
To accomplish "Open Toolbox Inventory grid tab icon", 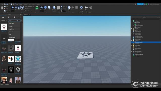I will (x=9, y=17).
